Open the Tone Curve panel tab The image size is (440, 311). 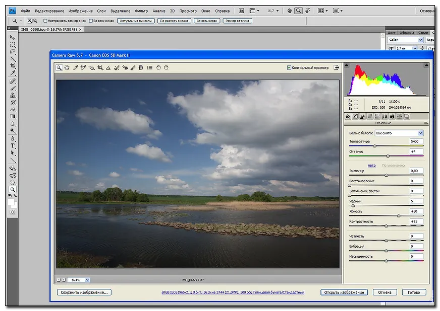(x=355, y=116)
